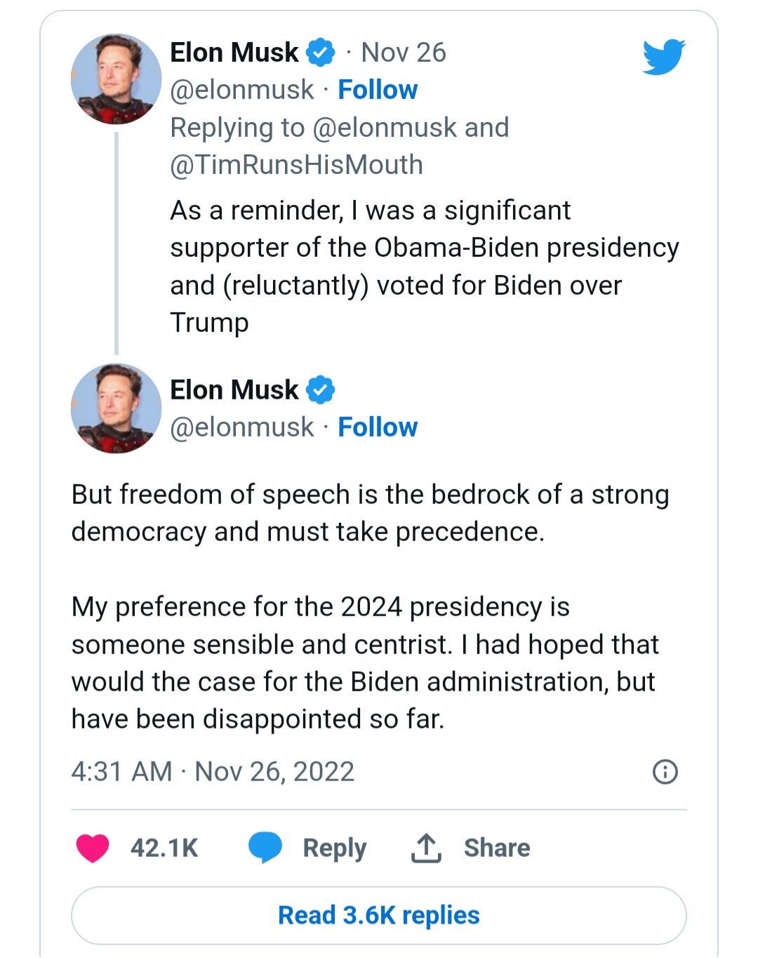This screenshot has width=758, height=958.
Task: Open the tweet info circle icon
Action: tap(665, 771)
